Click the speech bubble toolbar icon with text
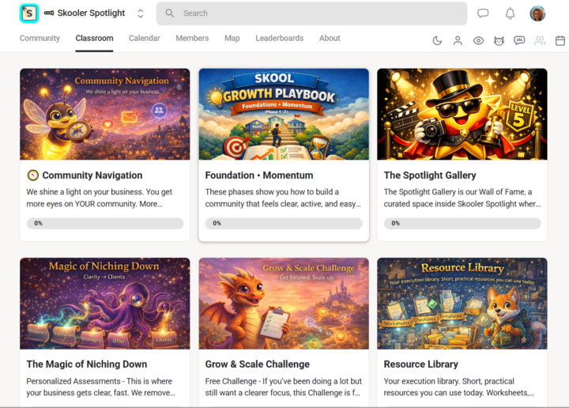This screenshot has height=408, width=569. click(519, 40)
